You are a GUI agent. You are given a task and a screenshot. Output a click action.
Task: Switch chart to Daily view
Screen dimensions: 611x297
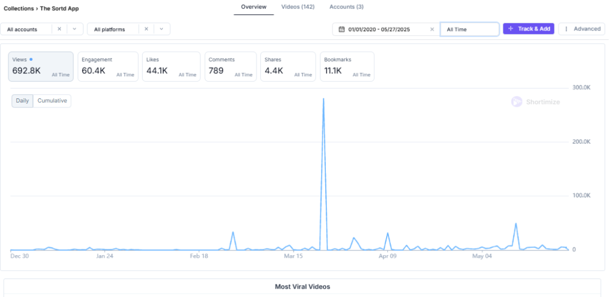click(x=22, y=101)
